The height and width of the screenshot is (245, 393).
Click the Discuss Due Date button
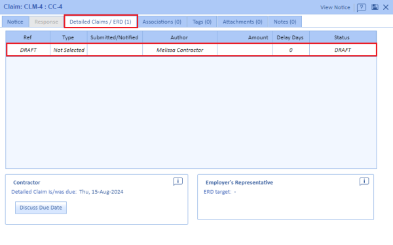coord(41,208)
